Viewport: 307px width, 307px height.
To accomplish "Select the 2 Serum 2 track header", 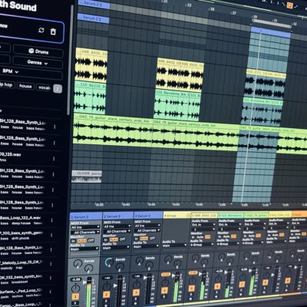I will (x=118, y=216).
